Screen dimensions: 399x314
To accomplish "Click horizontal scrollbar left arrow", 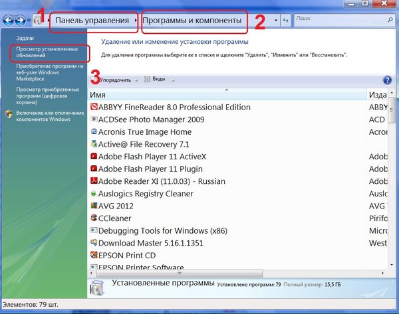I will coord(92,274).
